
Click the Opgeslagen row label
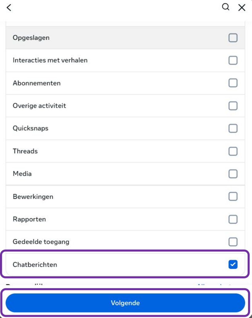[31, 38]
